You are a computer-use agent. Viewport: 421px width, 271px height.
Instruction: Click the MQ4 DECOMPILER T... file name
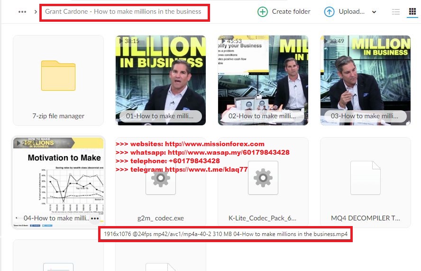pos(366,218)
